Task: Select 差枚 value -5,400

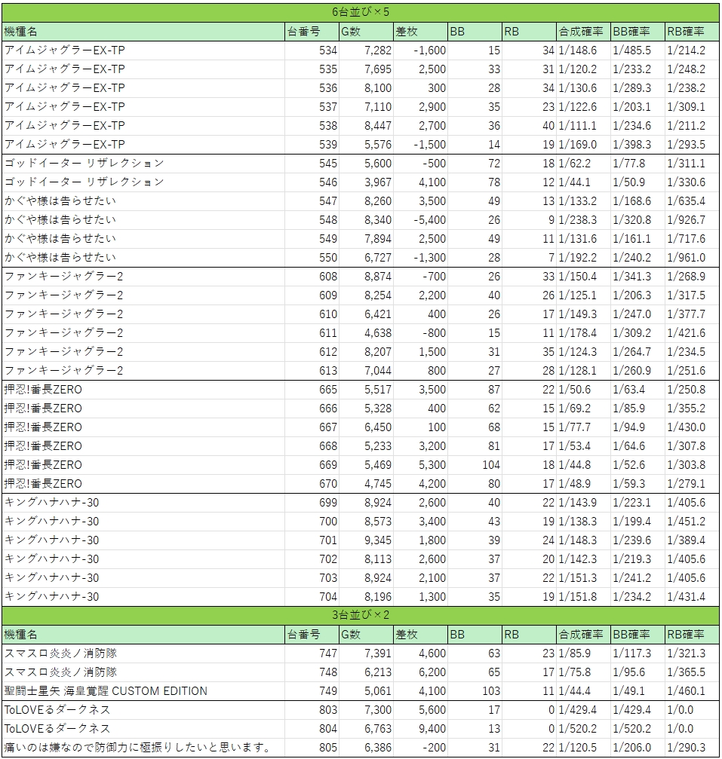Action: (x=421, y=220)
